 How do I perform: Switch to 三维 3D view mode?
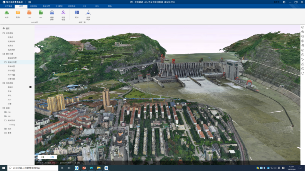pyautogui.click(x=52, y=157)
